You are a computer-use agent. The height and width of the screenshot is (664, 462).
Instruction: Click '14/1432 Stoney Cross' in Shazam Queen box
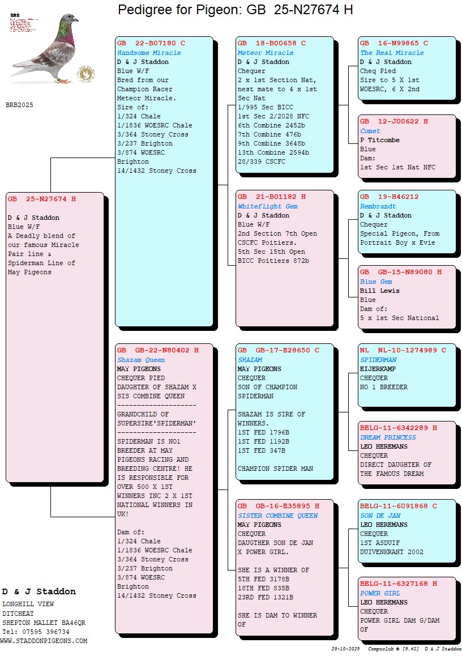(156, 595)
